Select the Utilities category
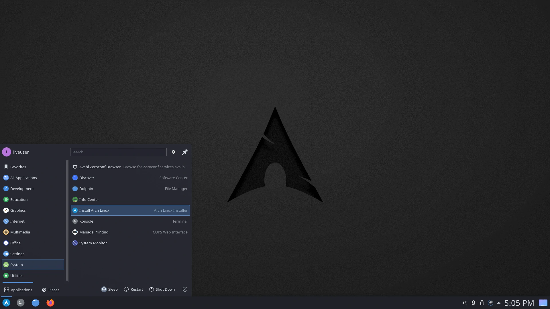This screenshot has width=550, height=309. 17,276
